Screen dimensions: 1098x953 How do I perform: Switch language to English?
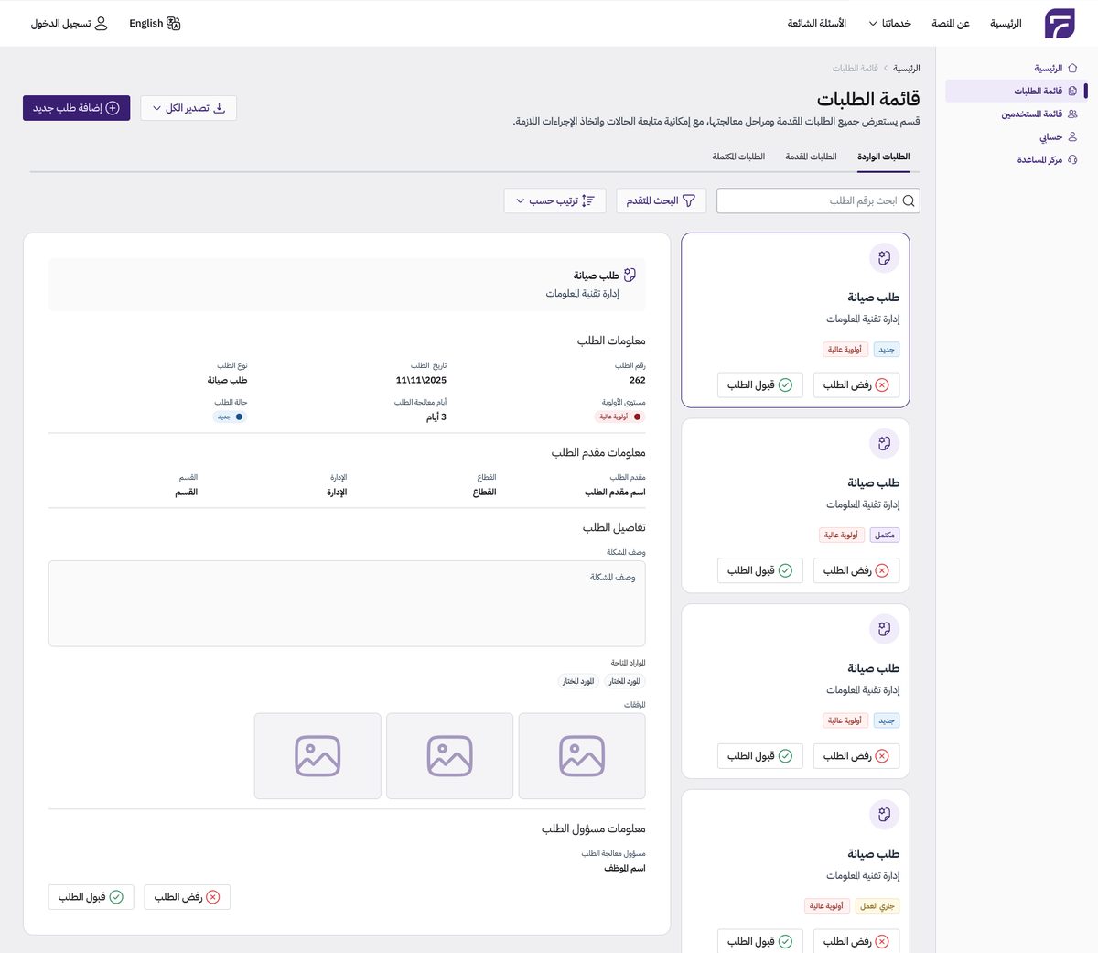pyautogui.click(x=155, y=24)
